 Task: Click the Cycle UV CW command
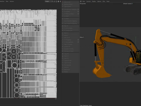click(x=68, y=63)
